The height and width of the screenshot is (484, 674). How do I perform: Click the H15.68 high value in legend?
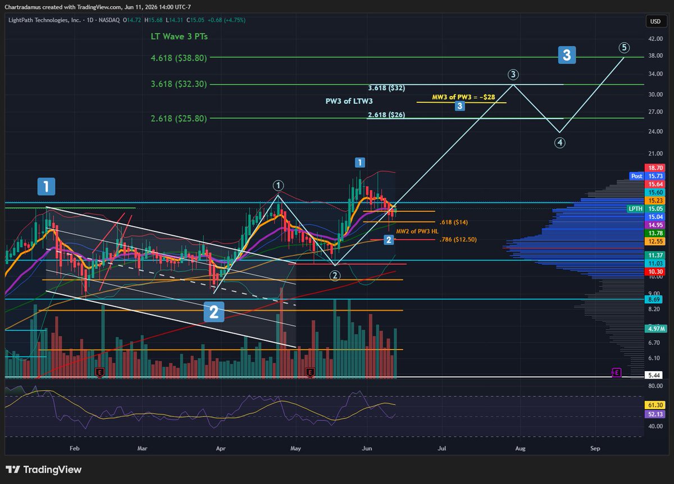(x=153, y=20)
